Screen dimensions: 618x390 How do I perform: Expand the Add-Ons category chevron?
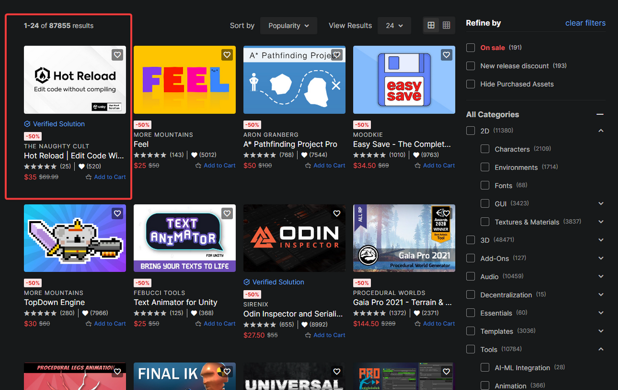click(x=601, y=258)
